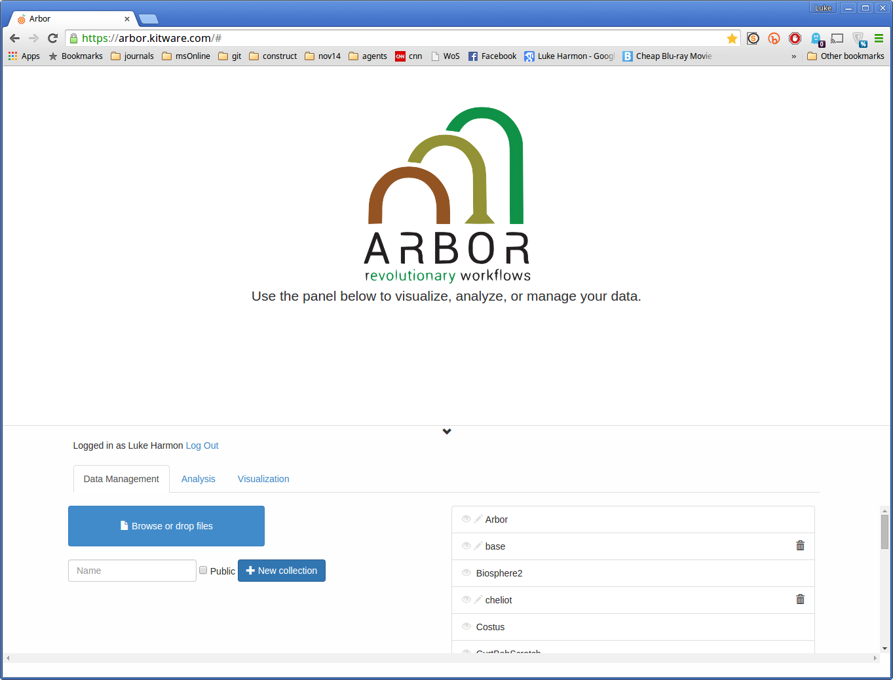Open the Apps shortcut in bookmarks bar
893x680 pixels.
click(x=24, y=56)
